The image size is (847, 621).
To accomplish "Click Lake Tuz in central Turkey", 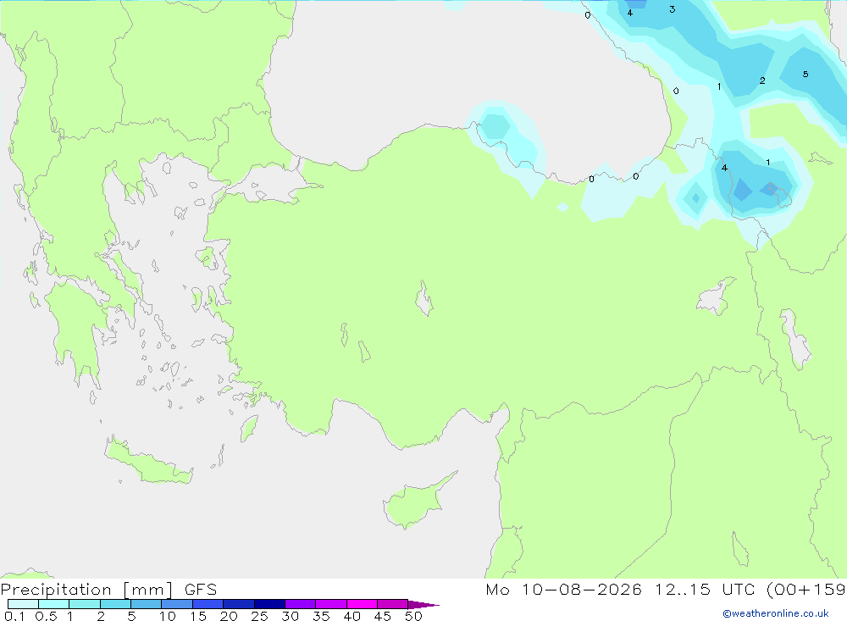I will pyautogui.click(x=424, y=299).
